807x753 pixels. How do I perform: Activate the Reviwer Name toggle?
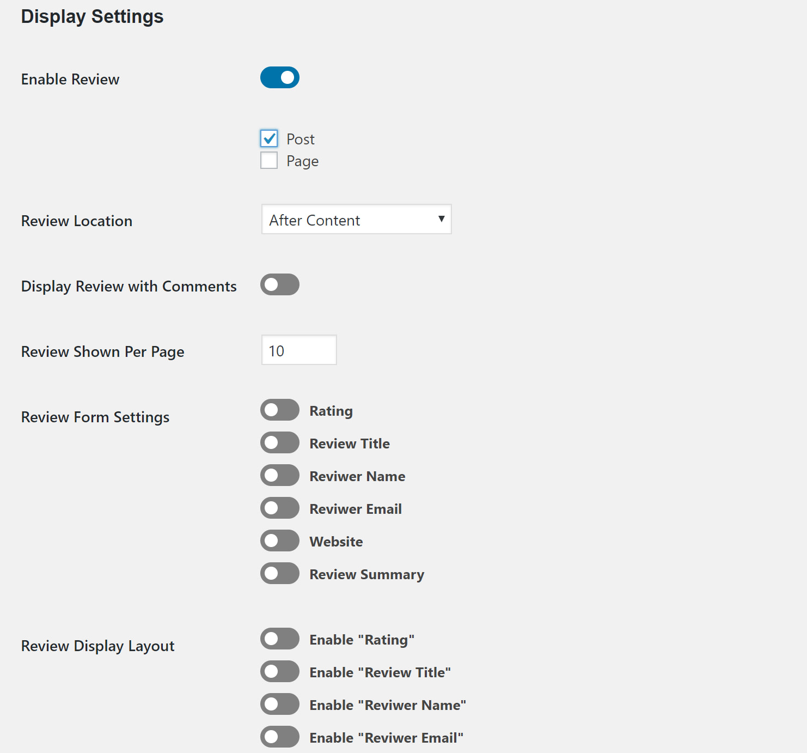(279, 475)
